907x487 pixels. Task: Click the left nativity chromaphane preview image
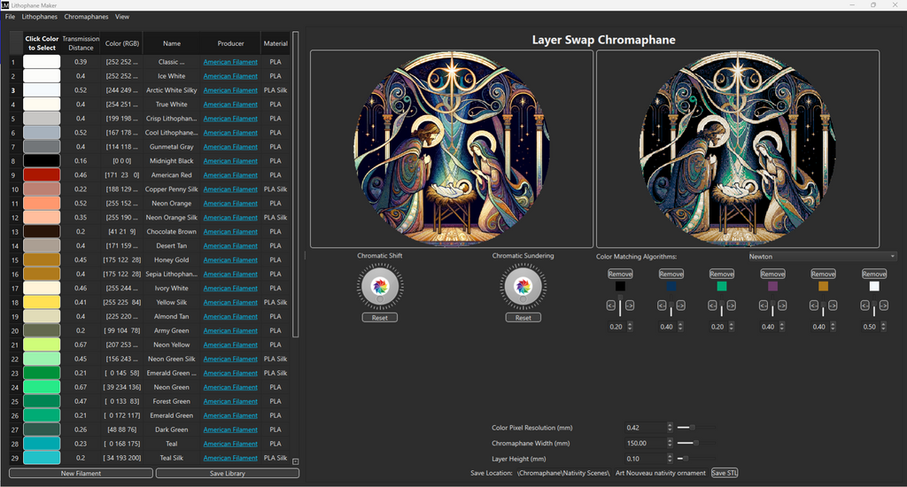pyautogui.click(x=452, y=149)
